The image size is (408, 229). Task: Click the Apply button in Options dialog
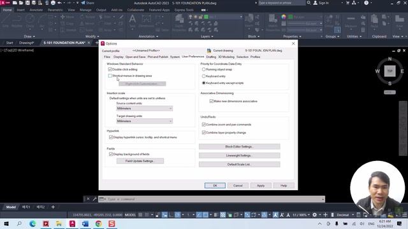pyautogui.click(x=261, y=186)
